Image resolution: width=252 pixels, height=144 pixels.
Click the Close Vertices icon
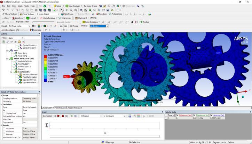(x=21, y=14)
